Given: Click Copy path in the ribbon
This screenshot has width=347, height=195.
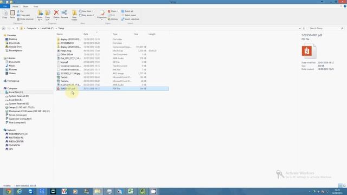Looking at the screenshot, I should pos(23,15).
